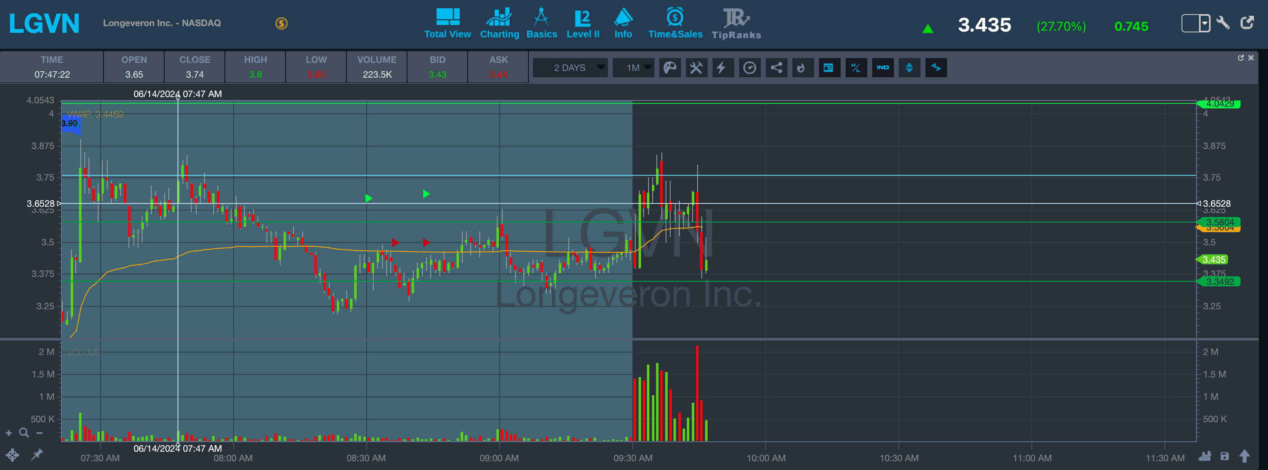This screenshot has width=1268, height=470.
Task: Pin the chart with pushpin icon
Action: [x=37, y=455]
